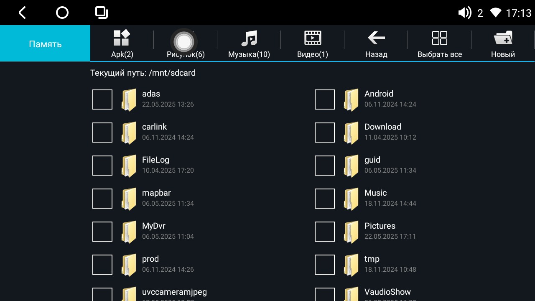Mark the MyDvr folder checkbox
The height and width of the screenshot is (301, 535).
point(102,232)
